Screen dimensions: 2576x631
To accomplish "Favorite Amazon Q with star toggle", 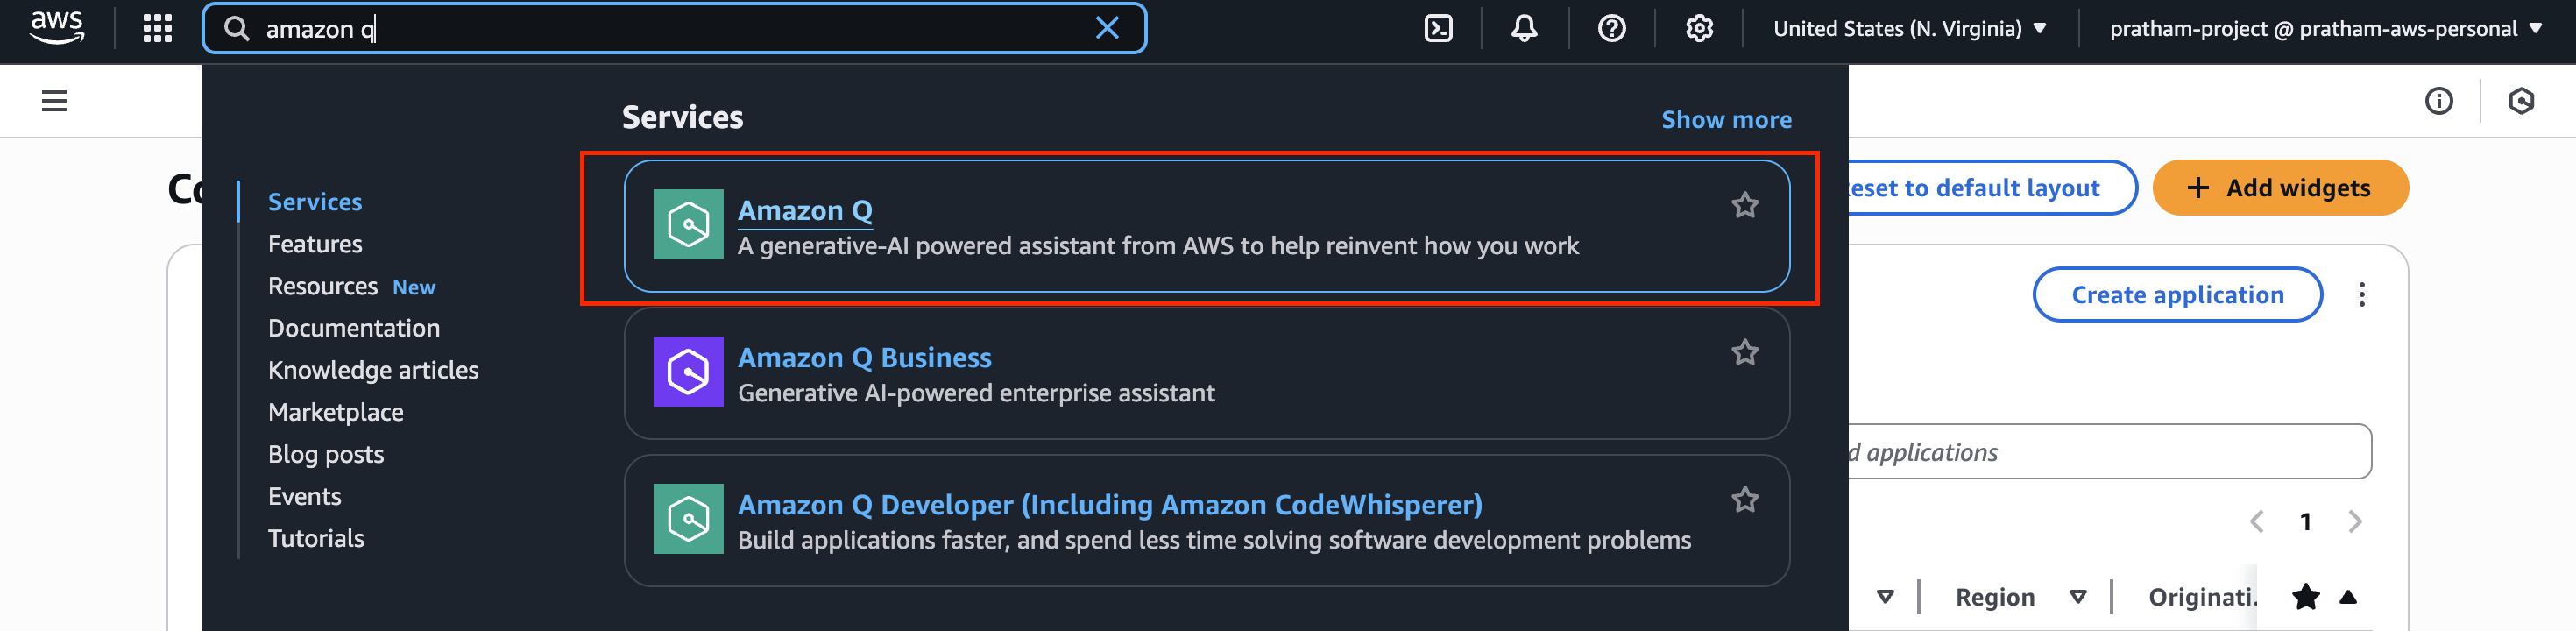I will click(1745, 205).
